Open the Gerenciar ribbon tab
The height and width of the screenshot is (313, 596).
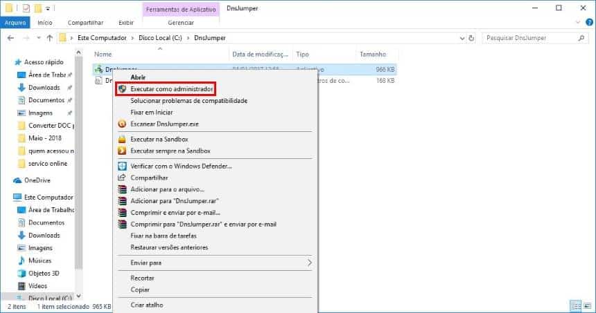(x=181, y=23)
